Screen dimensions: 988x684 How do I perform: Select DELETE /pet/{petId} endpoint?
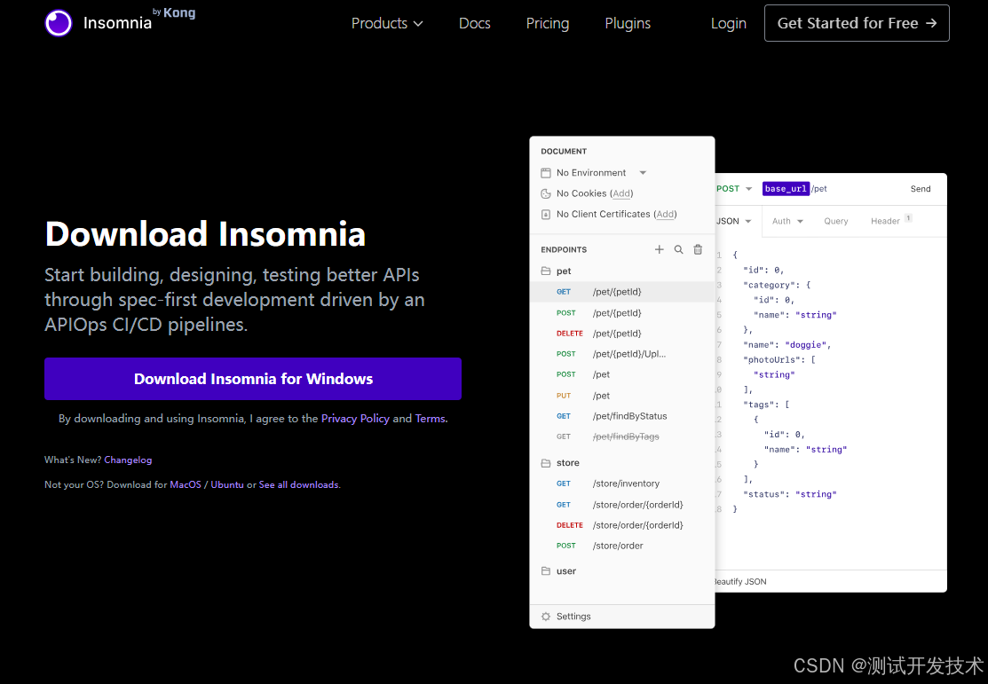tap(622, 334)
